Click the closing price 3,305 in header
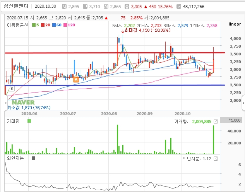The height and width of the screenshot is (192, 245). pyautogui.click(x=136, y=7)
